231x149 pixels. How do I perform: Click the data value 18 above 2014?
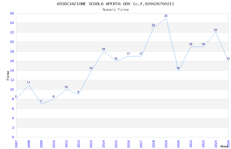point(103,49)
